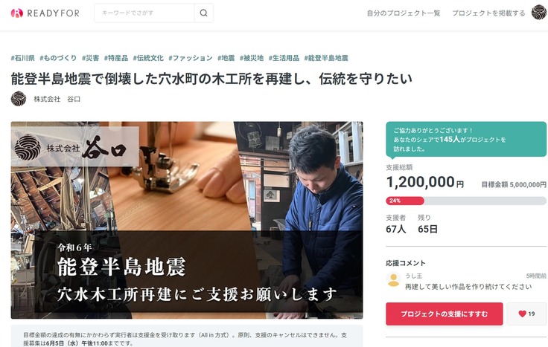Click プロジェクトの支援にすすむ button
This screenshot has width=548, height=347.
445,314
